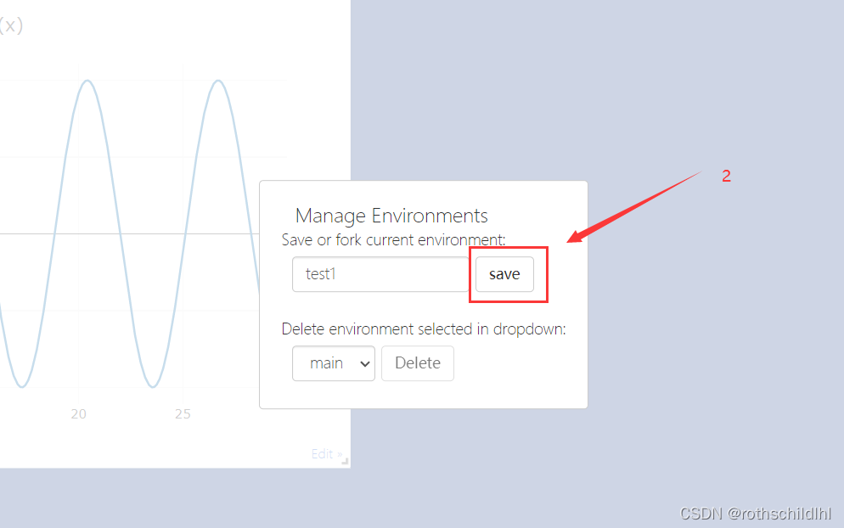Screen dimensions: 844x528
Task: Select the right peak of sine curve
Action: coord(219,81)
